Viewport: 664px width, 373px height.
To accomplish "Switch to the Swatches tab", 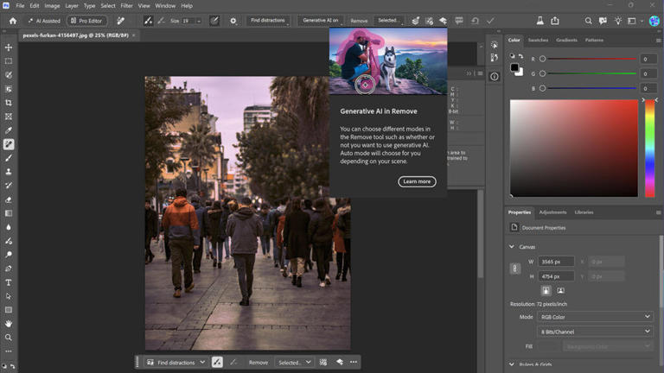I will click(x=538, y=41).
